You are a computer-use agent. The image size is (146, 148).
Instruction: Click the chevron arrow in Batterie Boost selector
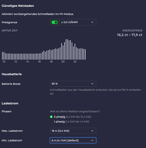tap(92, 84)
